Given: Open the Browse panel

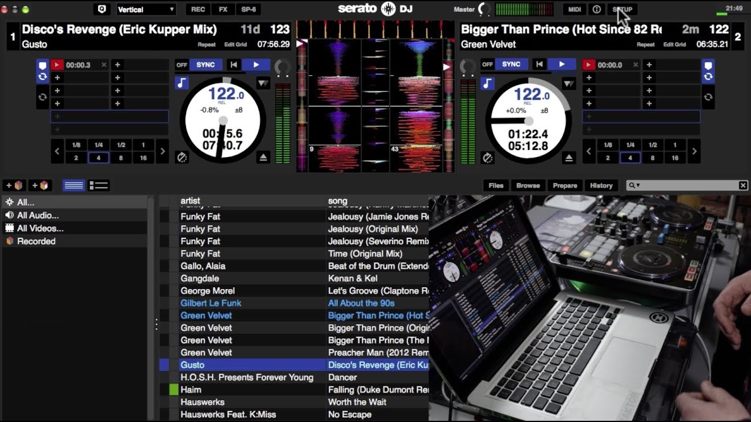Looking at the screenshot, I should (528, 185).
